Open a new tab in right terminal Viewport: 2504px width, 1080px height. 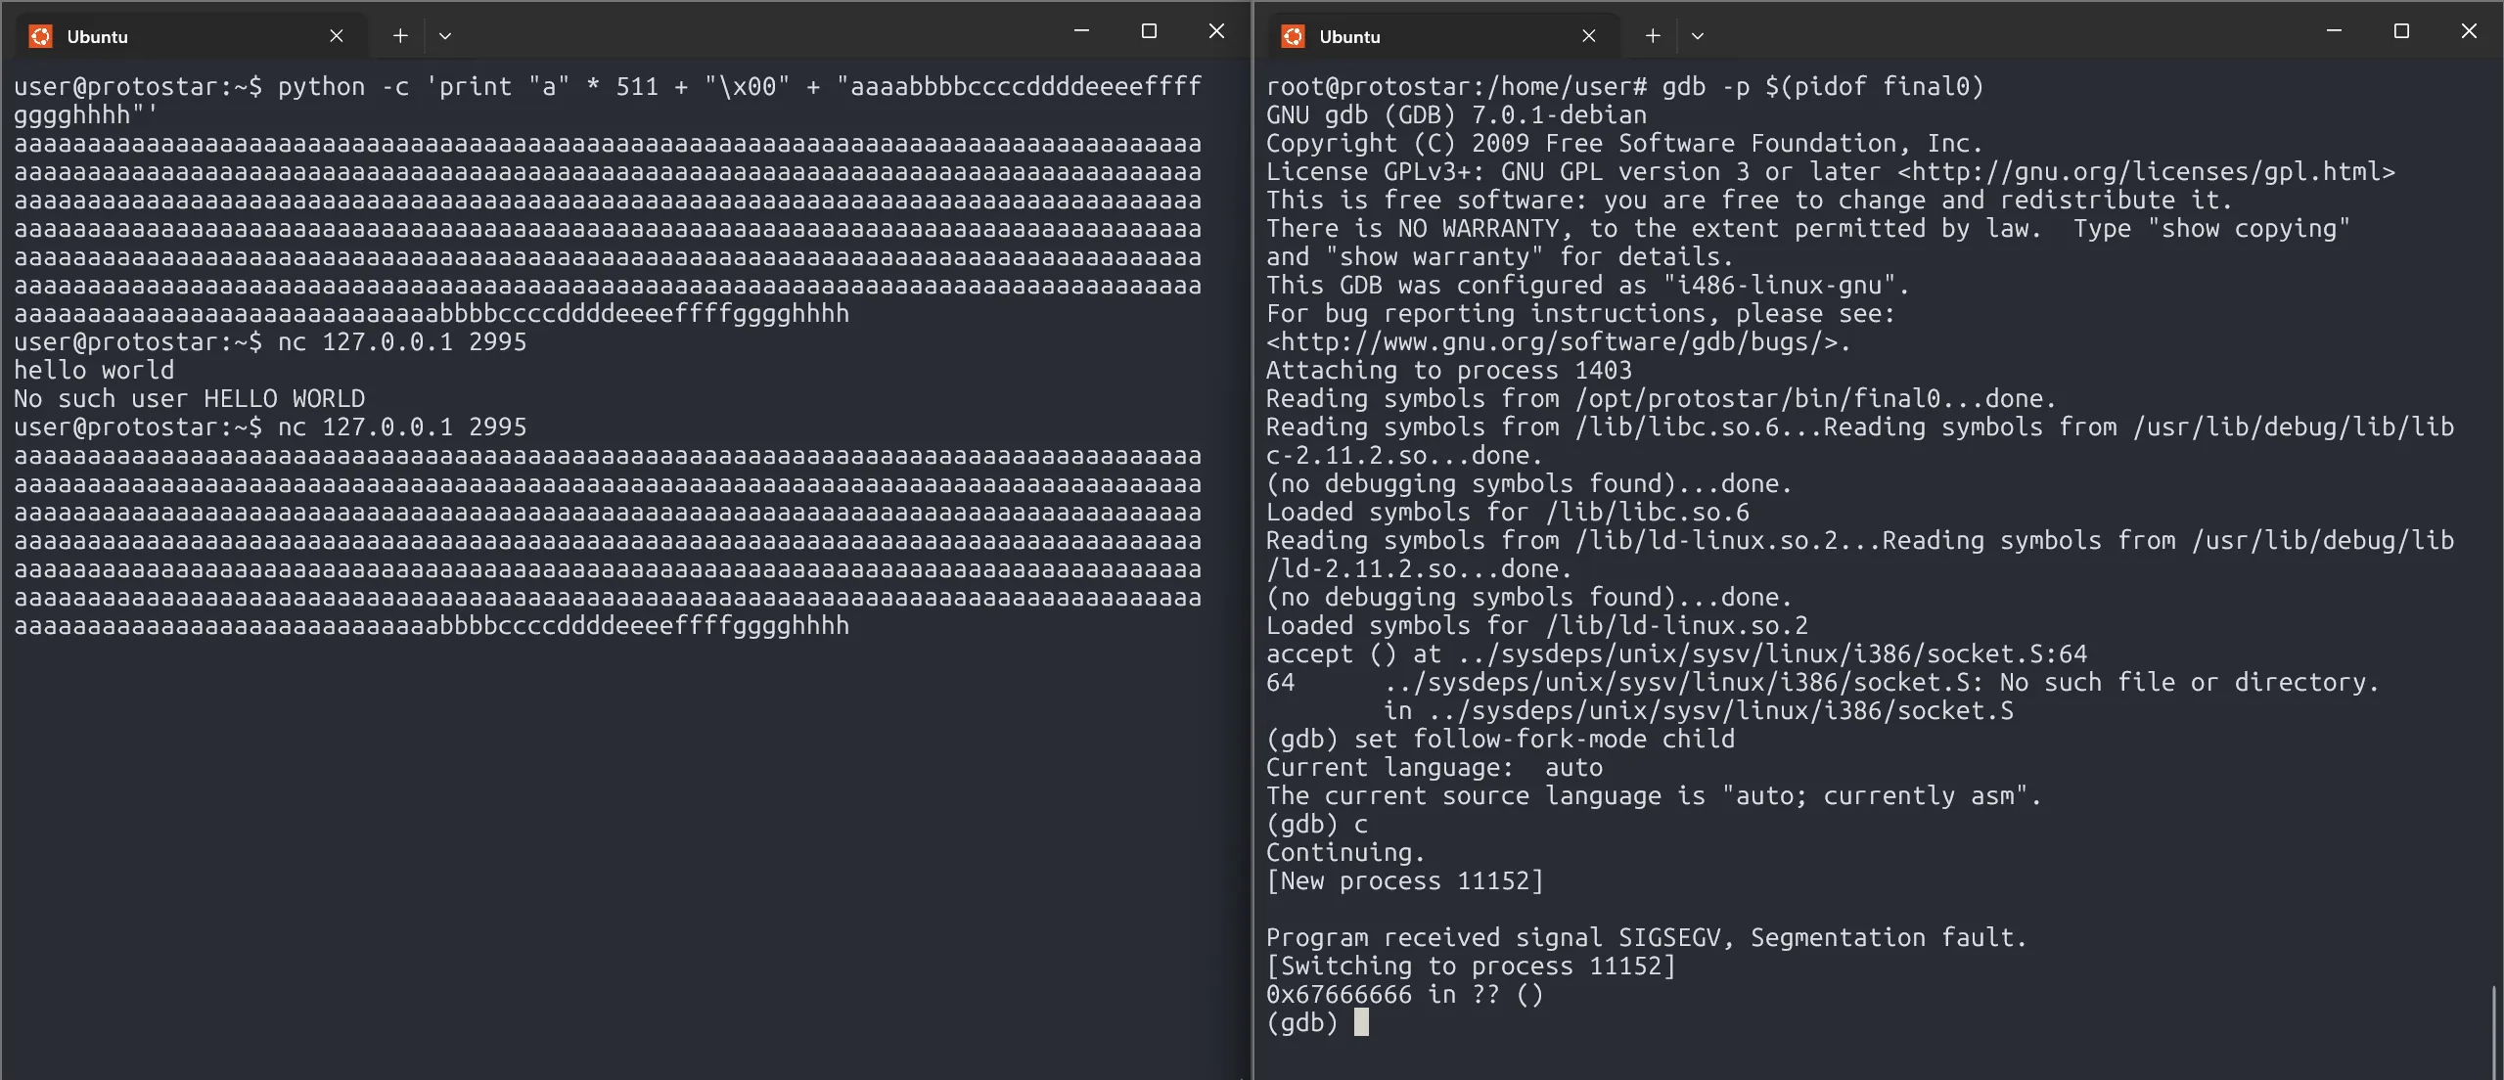point(1653,36)
